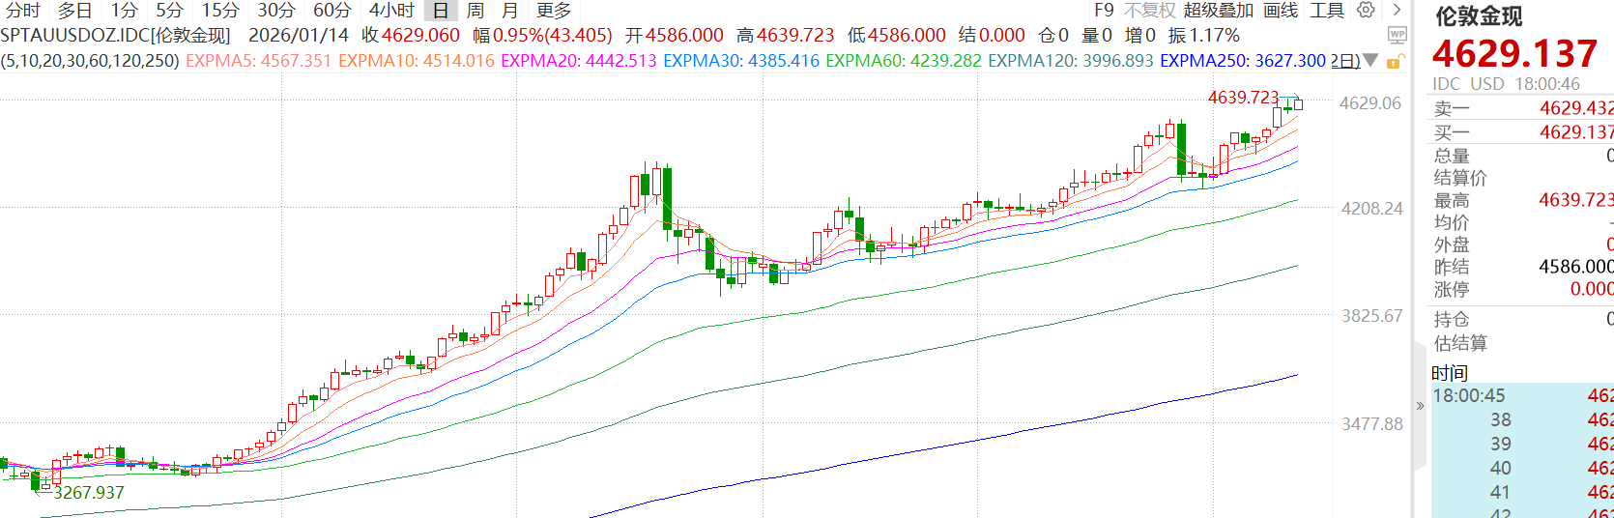Click the 3267.937 low marker on chart
The height and width of the screenshot is (518, 1614).
[89, 493]
